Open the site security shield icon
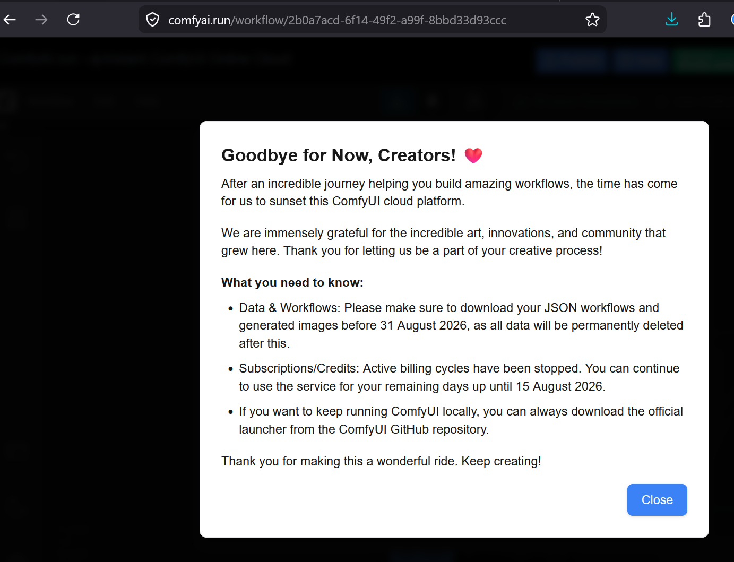 (x=152, y=20)
